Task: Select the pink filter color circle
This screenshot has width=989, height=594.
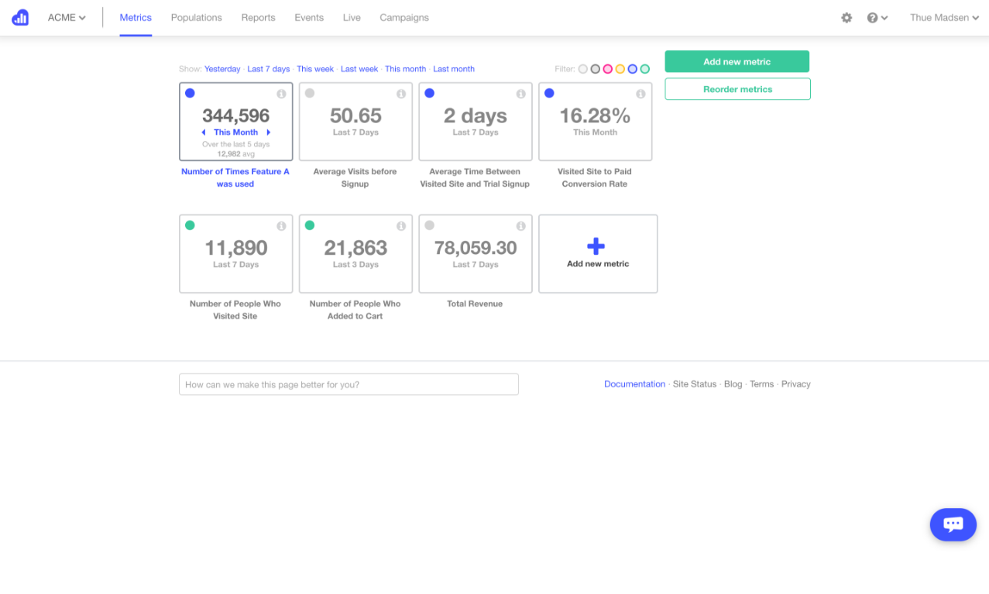Action: (x=608, y=68)
